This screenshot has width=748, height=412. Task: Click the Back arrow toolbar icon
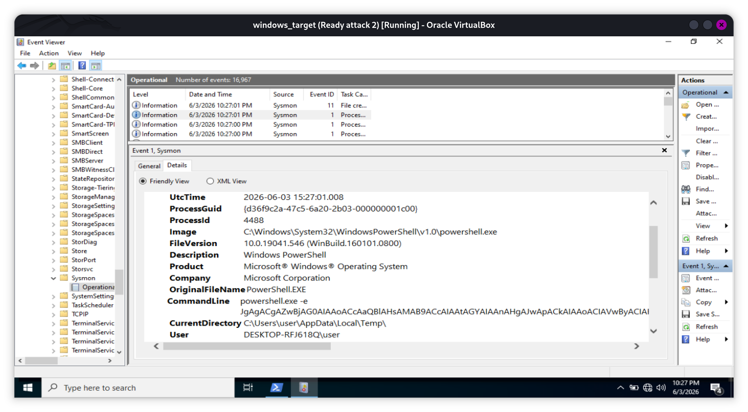coord(22,66)
